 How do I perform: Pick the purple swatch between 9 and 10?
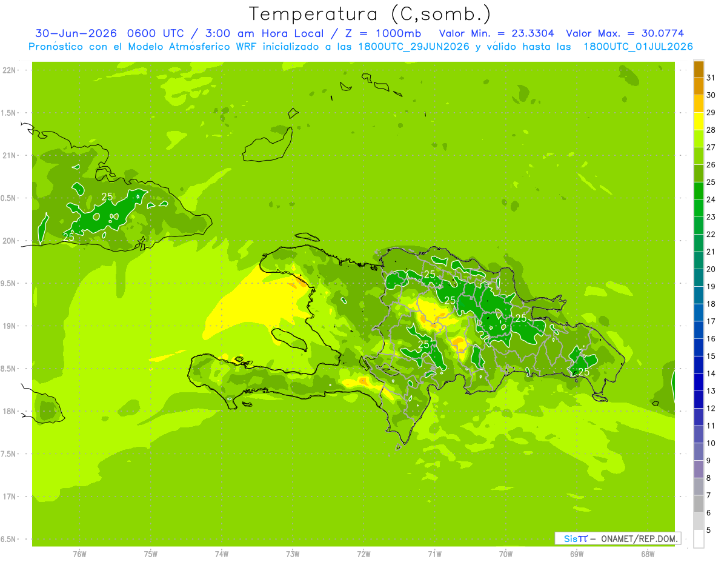point(699,452)
